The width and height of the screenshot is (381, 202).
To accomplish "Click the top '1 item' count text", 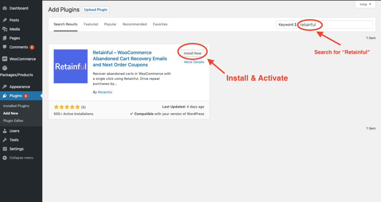I will (x=371, y=38).
